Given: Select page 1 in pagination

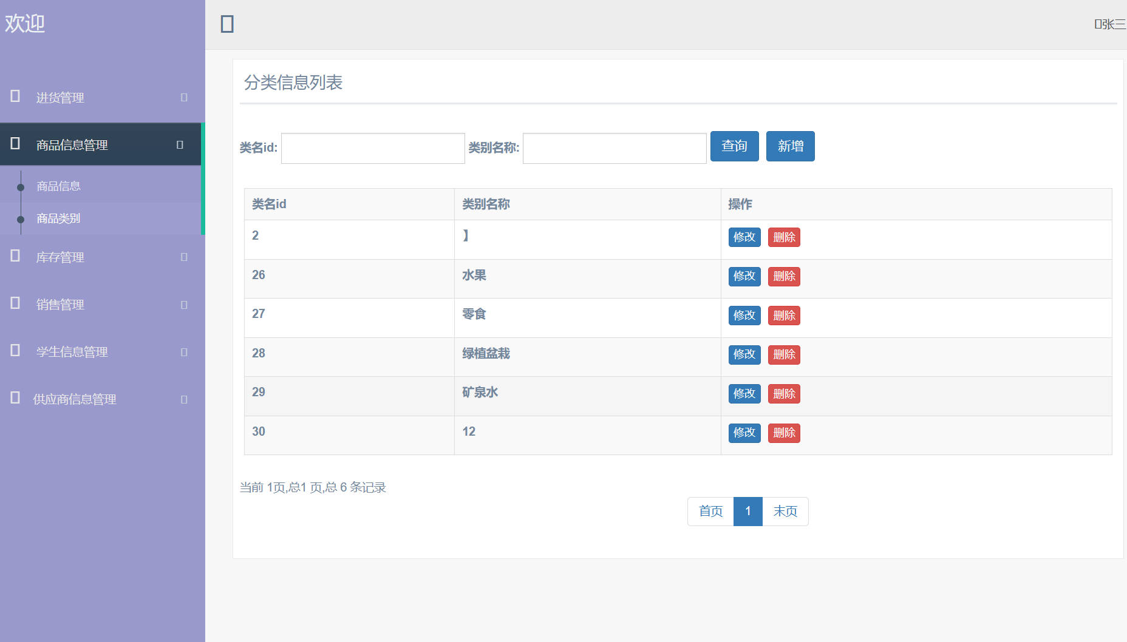Looking at the screenshot, I should pos(748,512).
